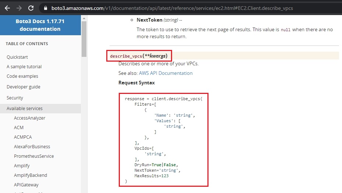
Task: Click the 'MaxResults=123' code line
Action: pyautogui.click(x=152, y=176)
